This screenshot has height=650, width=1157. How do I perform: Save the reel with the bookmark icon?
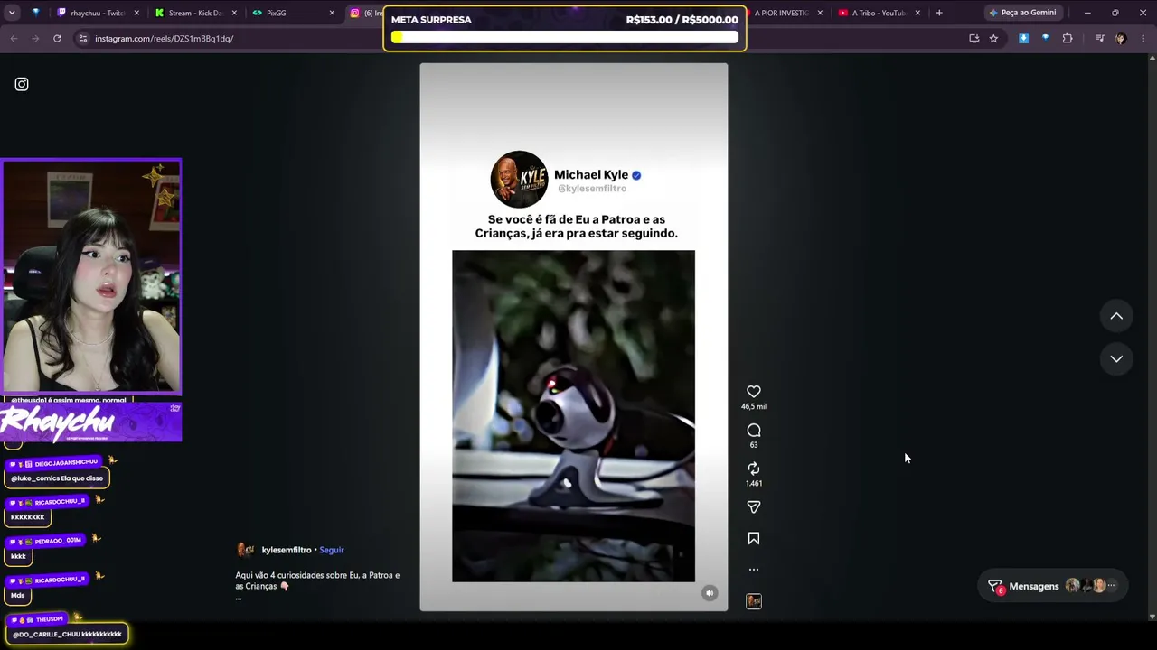tap(754, 539)
